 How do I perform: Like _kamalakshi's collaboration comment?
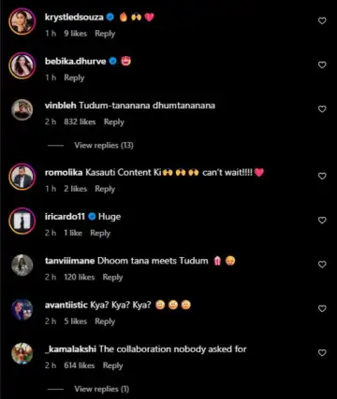click(x=322, y=353)
